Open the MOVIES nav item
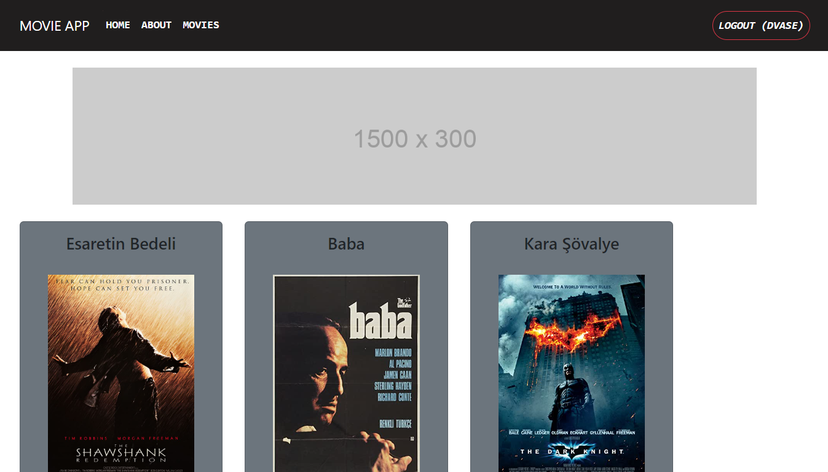828x472 pixels. [x=201, y=25]
